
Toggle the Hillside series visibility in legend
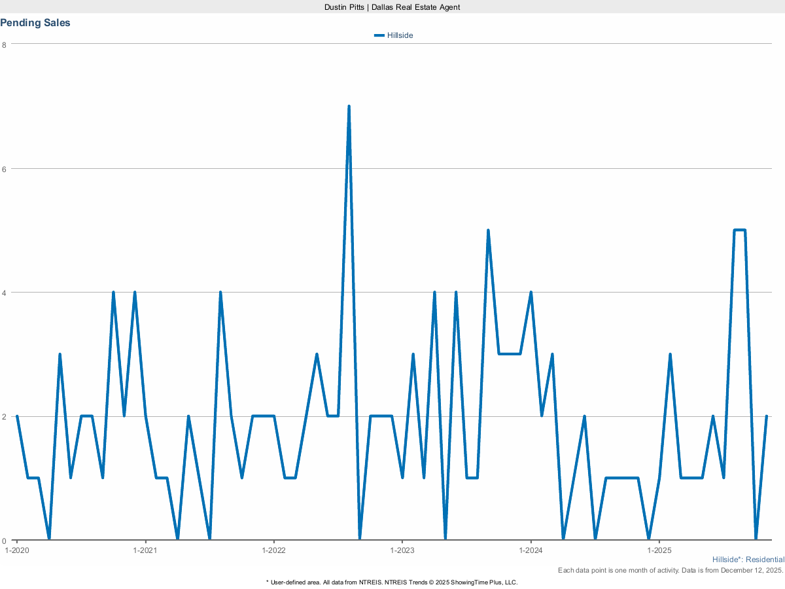click(x=400, y=35)
